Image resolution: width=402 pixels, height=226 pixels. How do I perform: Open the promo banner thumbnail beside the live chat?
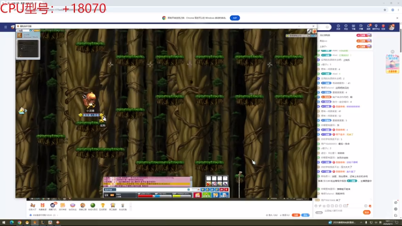pyautogui.click(x=392, y=64)
